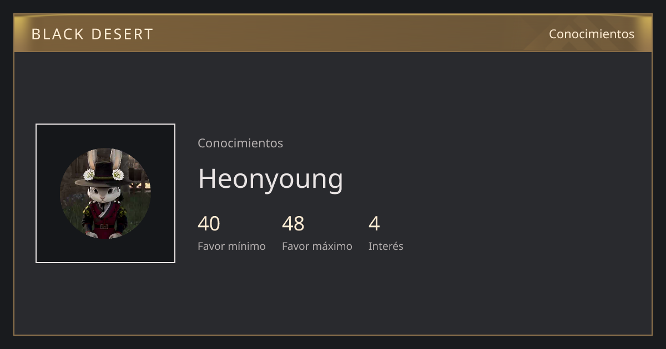Click the Heonyoung name heading
Image resolution: width=666 pixels, height=349 pixels.
(271, 179)
